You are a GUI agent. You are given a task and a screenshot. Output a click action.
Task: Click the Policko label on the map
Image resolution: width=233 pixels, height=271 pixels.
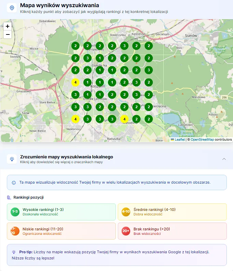click(x=213, y=115)
